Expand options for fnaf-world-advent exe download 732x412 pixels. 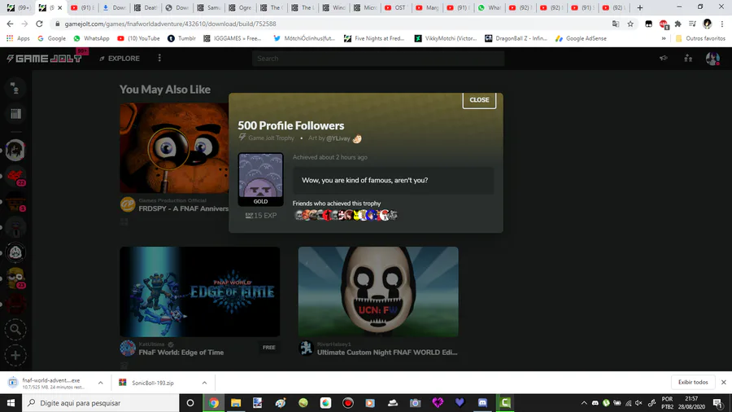[x=100, y=383]
